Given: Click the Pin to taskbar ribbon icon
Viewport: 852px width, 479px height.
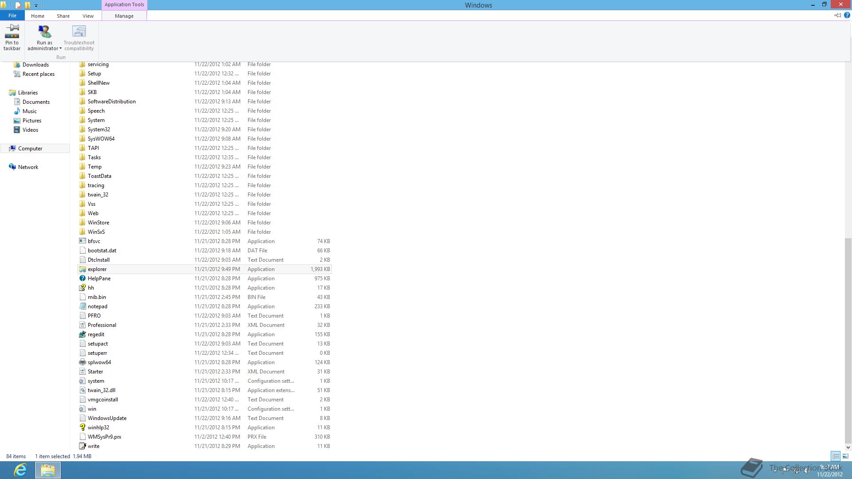Looking at the screenshot, I should (x=12, y=31).
